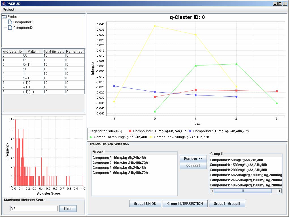Click the blue circle legend marker for 10mg/kg-24h,48h,72h
The height and width of the screenshot is (217, 289).
point(190,131)
